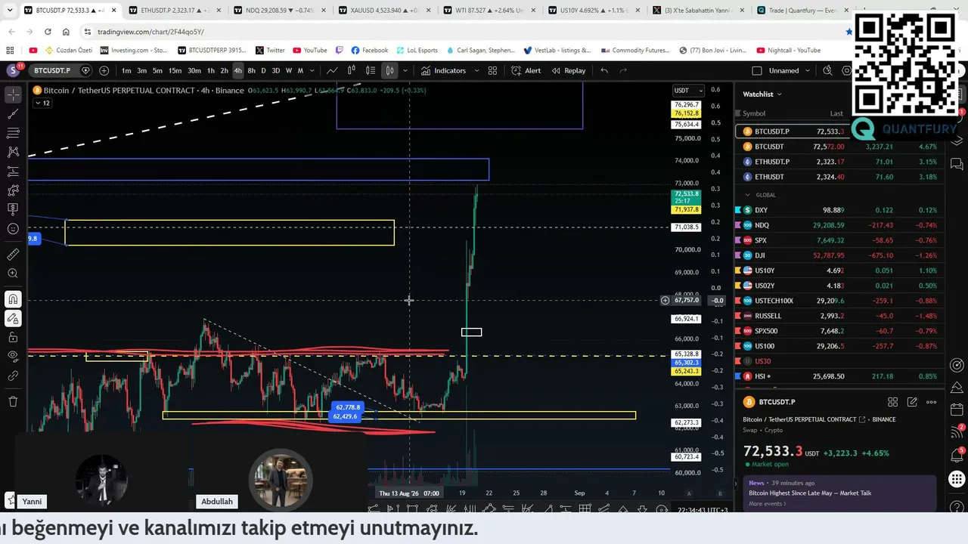Open the Indicators dialog

tap(444, 70)
